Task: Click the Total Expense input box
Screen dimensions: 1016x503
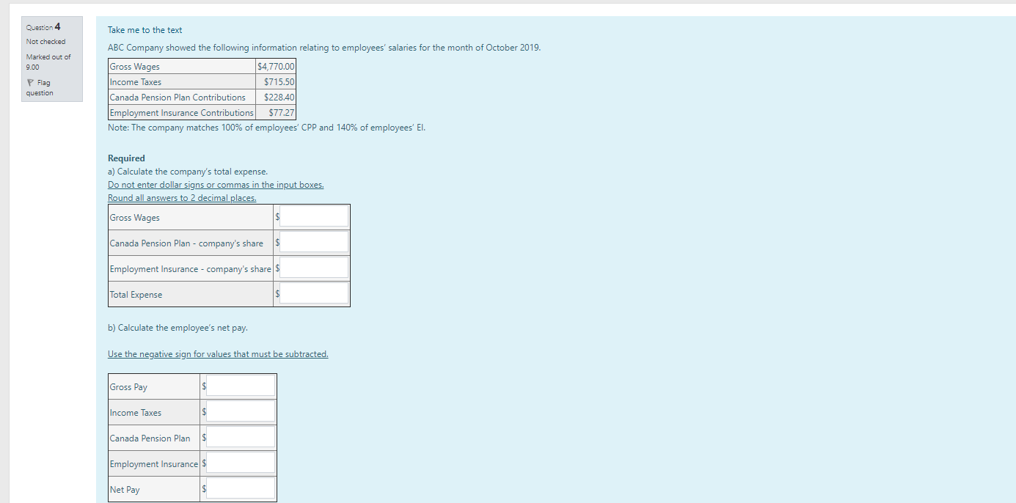Action: coord(313,293)
